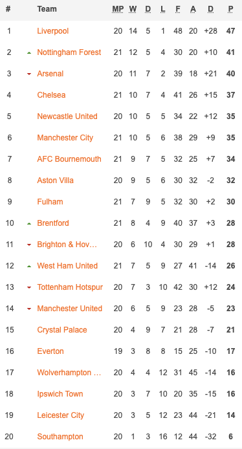Open the Liverpool team link
Image resolution: width=242 pixels, height=449 pixels.
(x=53, y=31)
